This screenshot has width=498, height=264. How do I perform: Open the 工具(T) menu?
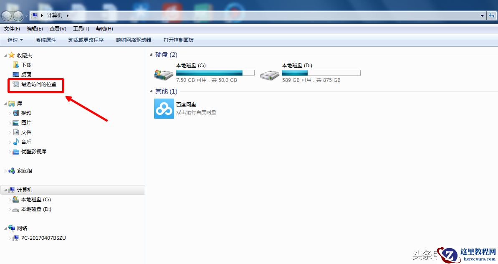coord(81,28)
